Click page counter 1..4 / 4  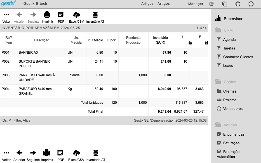coord(201,28)
